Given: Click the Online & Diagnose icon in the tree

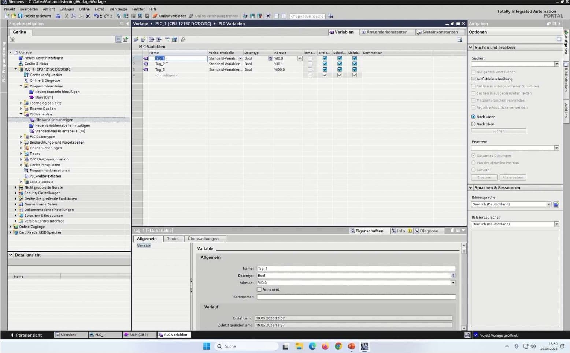Looking at the screenshot, I should pos(26,80).
